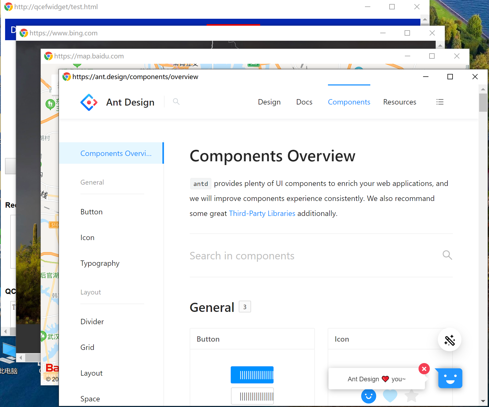Click the blue primary button preview
The height and width of the screenshot is (407, 489).
252,375
